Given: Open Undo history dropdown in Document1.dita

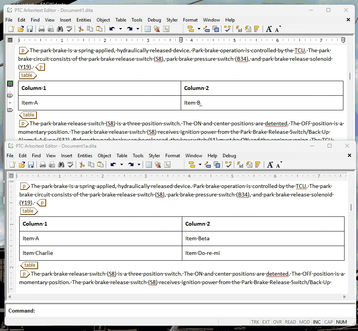Looking at the screenshot, I should pyautogui.click(x=121, y=29).
